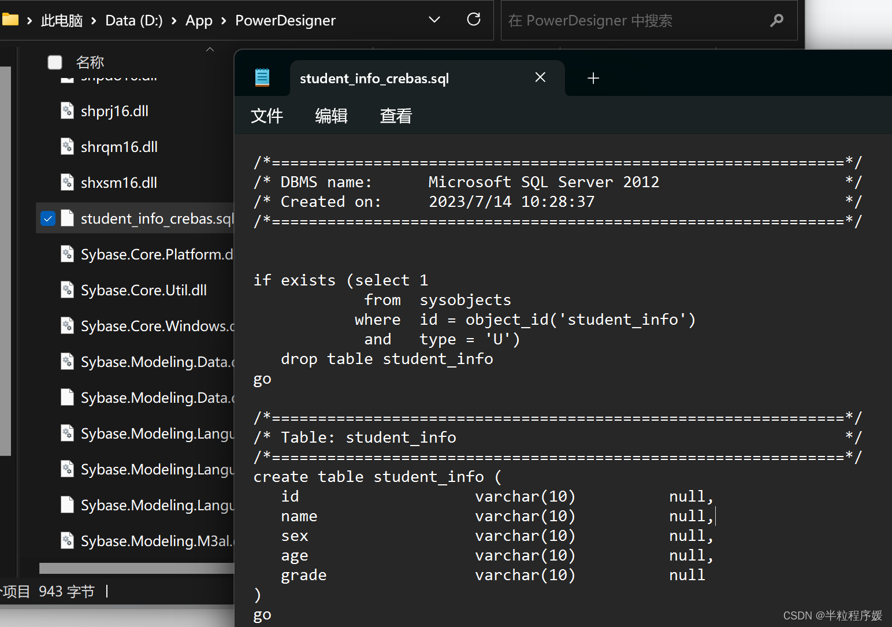Click the Notepad document icon beside the tab bar
This screenshot has width=892, height=627.
[x=262, y=77]
